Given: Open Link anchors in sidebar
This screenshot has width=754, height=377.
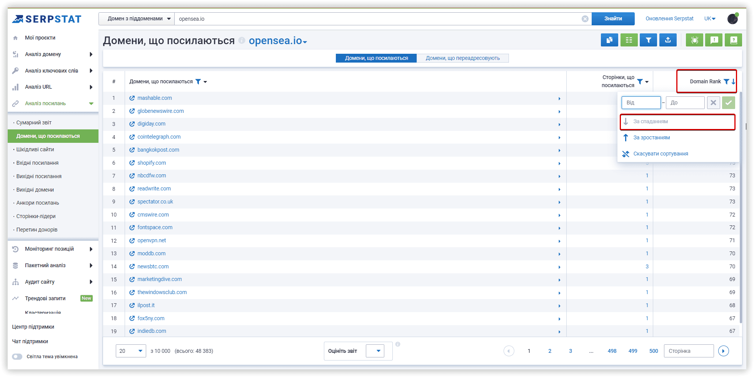Looking at the screenshot, I should click(38, 203).
